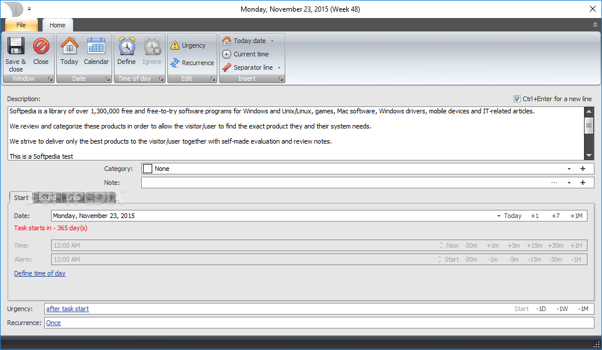Expand Separator line dropdown arrow
Viewport: 602px width, 350px height.
pos(279,67)
